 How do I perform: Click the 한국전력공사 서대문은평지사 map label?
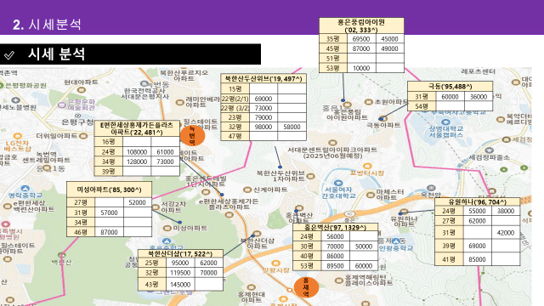pyautogui.click(x=145, y=93)
